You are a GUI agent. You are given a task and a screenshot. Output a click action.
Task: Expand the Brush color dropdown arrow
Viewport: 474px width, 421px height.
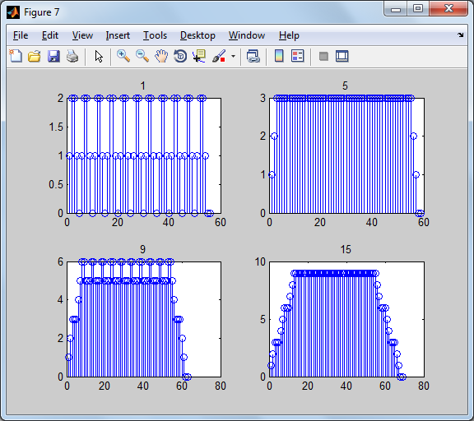[x=233, y=56]
